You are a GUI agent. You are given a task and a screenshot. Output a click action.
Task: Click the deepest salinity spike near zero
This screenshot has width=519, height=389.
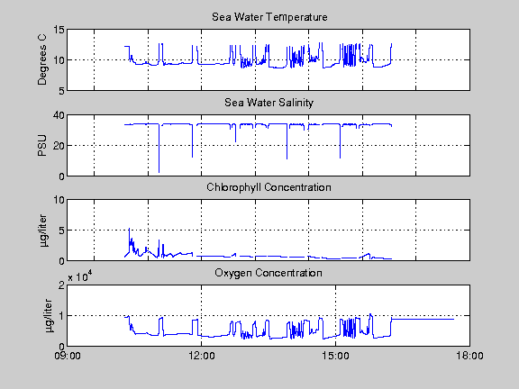(159, 171)
